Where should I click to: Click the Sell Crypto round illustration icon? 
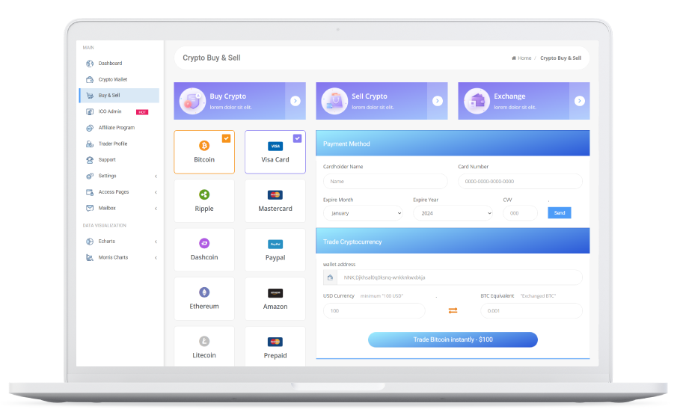tap(334, 101)
